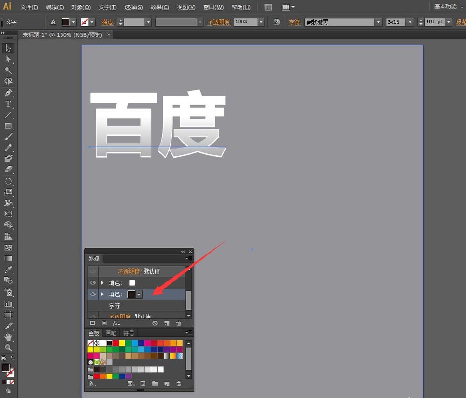Select the Eyedropper tool
Viewport: 466px width, 398px height.
click(x=8, y=269)
